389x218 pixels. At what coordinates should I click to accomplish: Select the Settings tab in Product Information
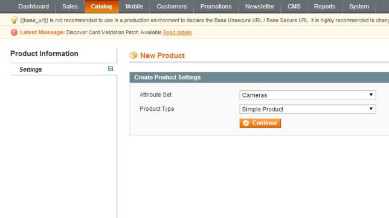63,69
